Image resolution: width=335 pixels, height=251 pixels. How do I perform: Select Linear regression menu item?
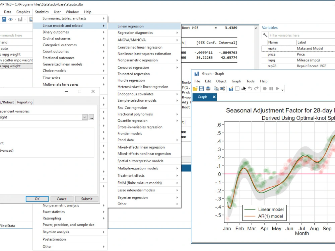click(x=144, y=26)
